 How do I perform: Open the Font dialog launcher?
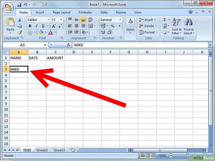(62, 38)
